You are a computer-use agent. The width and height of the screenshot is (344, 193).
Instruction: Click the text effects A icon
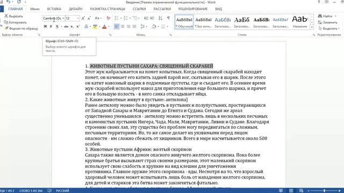coord(86,26)
